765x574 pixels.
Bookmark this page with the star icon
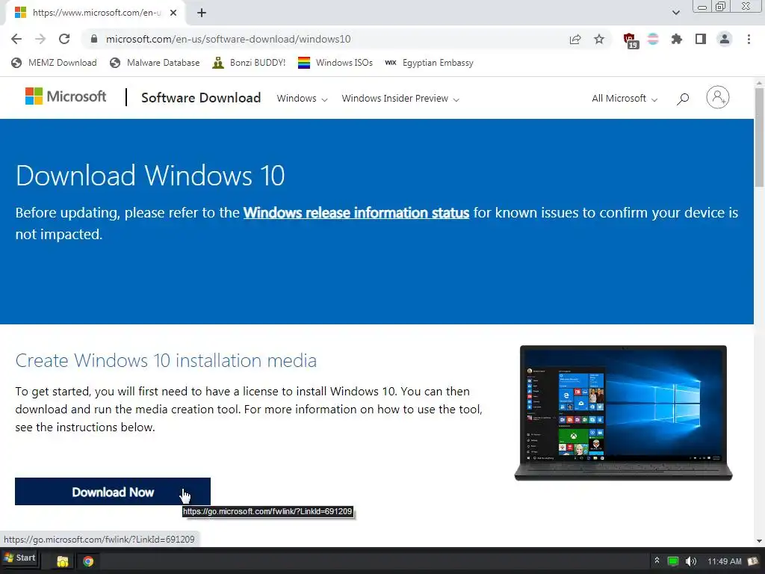pos(599,39)
